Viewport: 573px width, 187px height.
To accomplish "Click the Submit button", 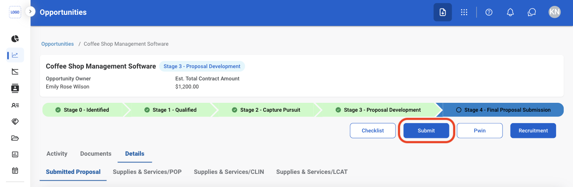I will [426, 131].
